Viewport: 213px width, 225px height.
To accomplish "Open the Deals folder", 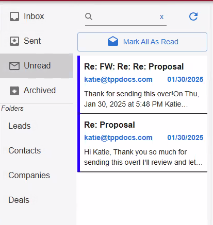I will 19,200.
